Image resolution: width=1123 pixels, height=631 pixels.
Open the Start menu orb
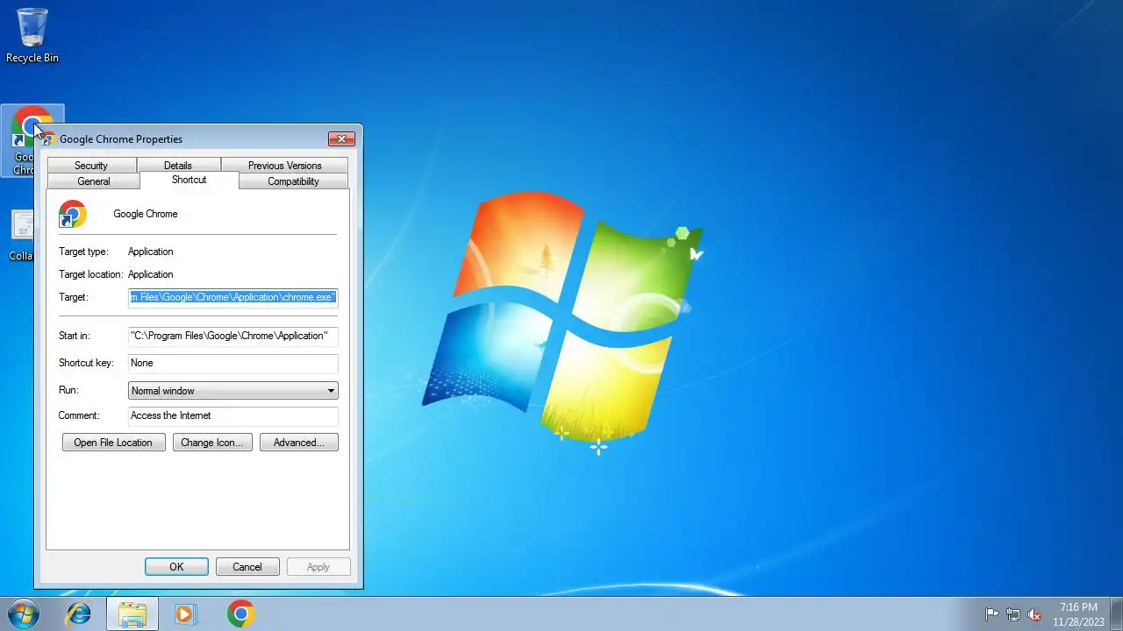[23, 613]
